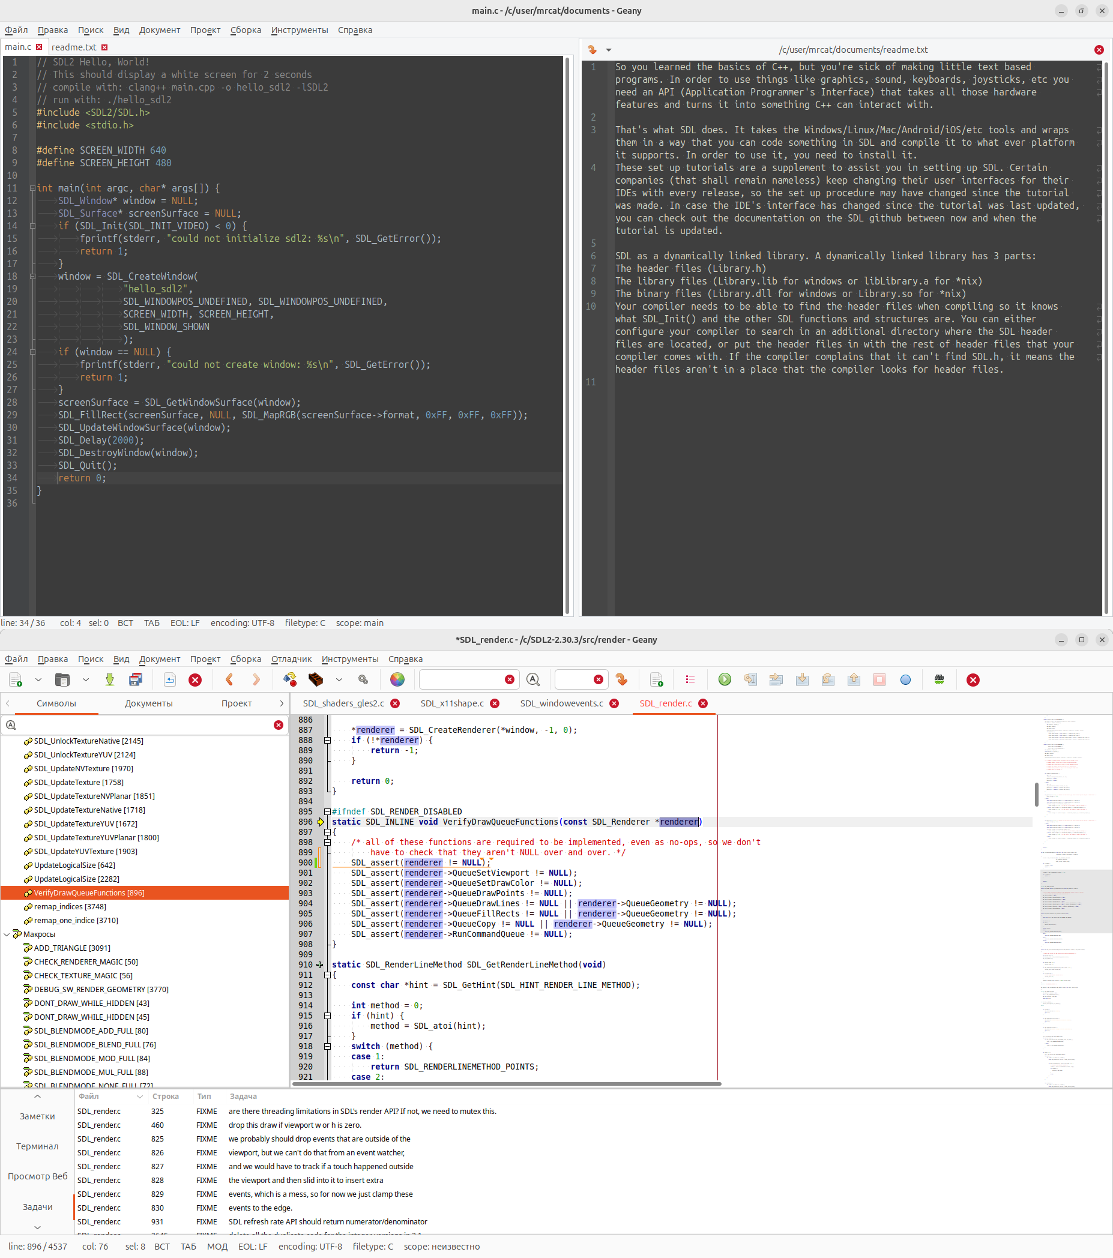Open the Терминал bottom panel tab
The image size is (1113, 1258).
pos(38,1146)
